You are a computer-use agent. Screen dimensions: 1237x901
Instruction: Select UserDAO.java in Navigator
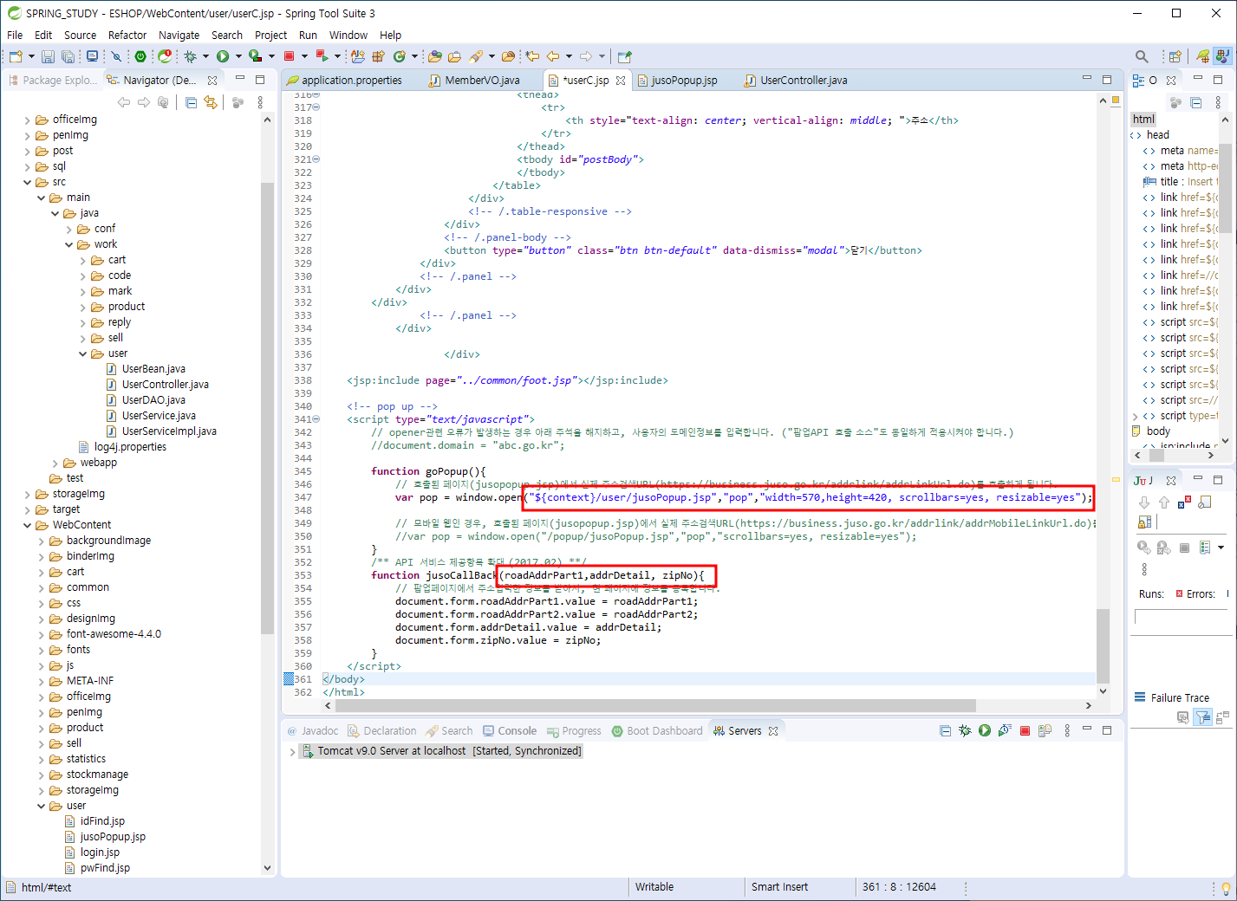tap(146, 400)
